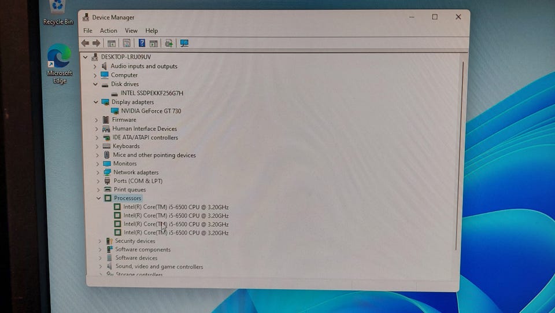
Task: Select the Software components label
Action: (x=143, y=249)
